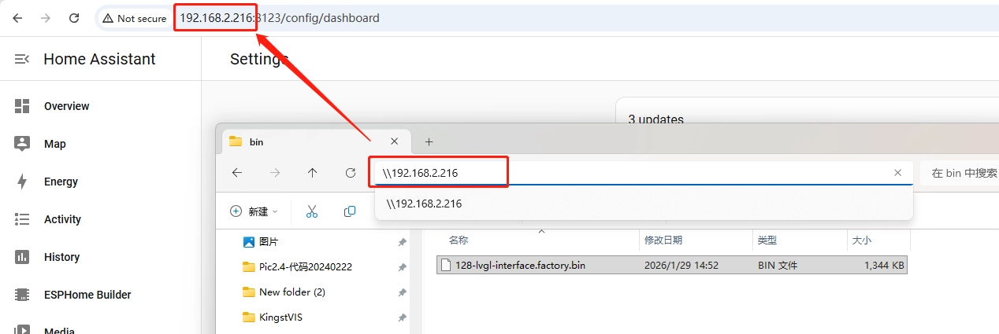
Task: Open the Map page in sidebar
Action: [54, 144]
